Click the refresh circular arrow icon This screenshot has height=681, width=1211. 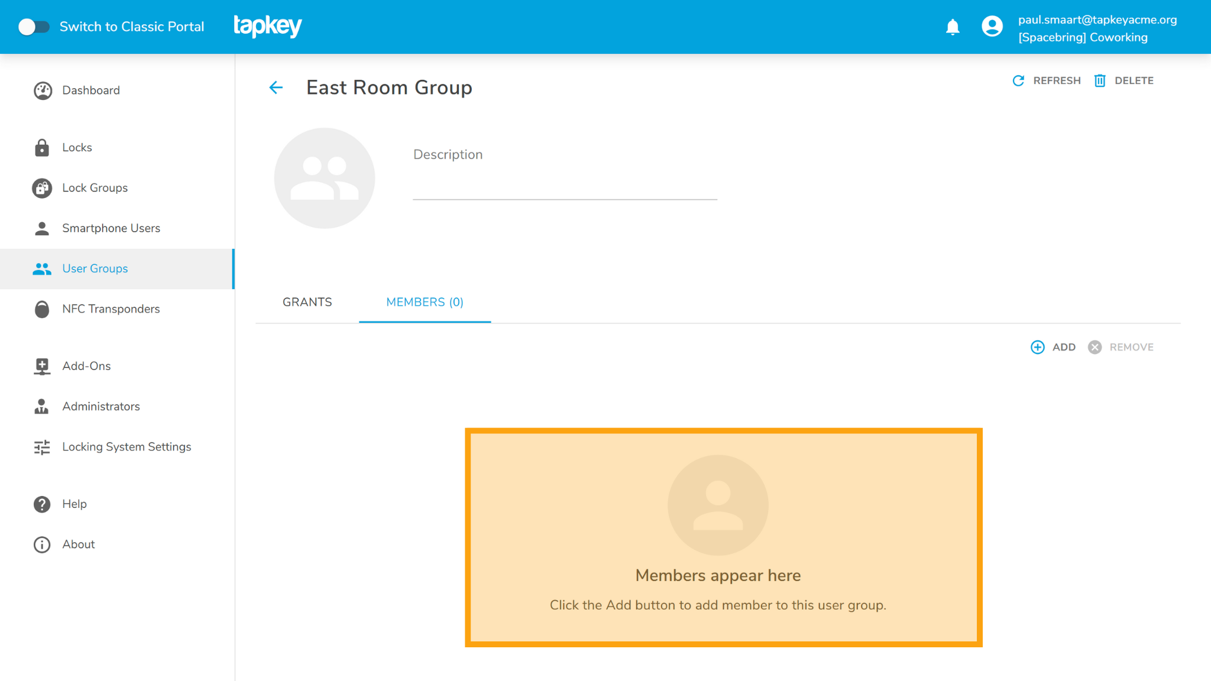(x=1018, y=80)
